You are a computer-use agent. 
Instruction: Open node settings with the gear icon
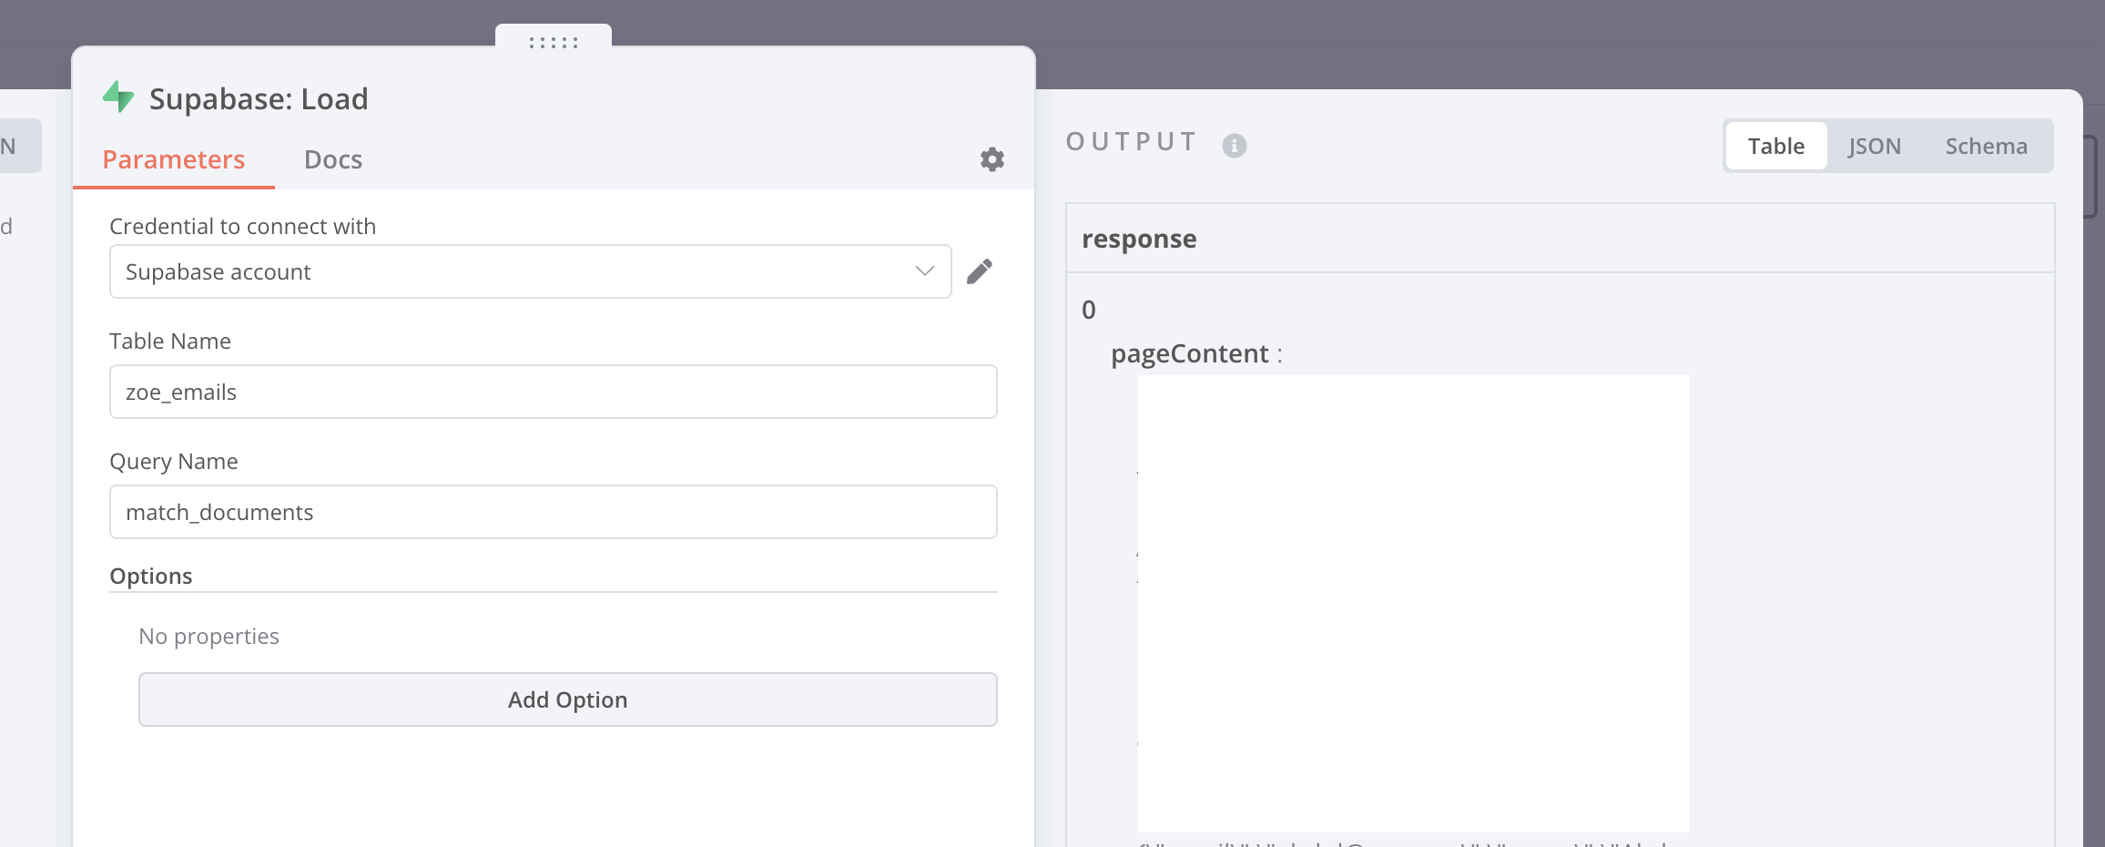tap(991, 159)
